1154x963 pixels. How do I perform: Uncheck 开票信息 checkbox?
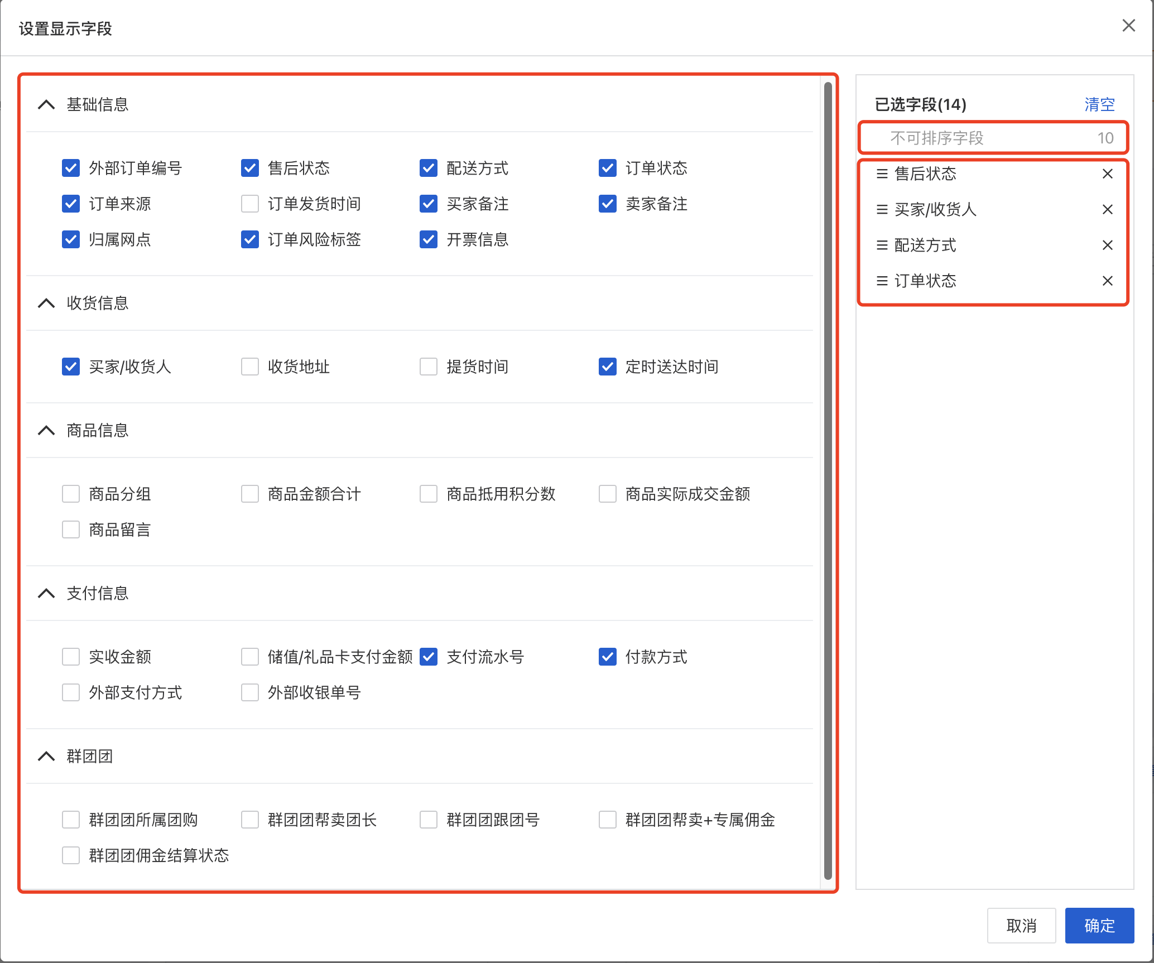pyautogui.click(x=429, y=239)
